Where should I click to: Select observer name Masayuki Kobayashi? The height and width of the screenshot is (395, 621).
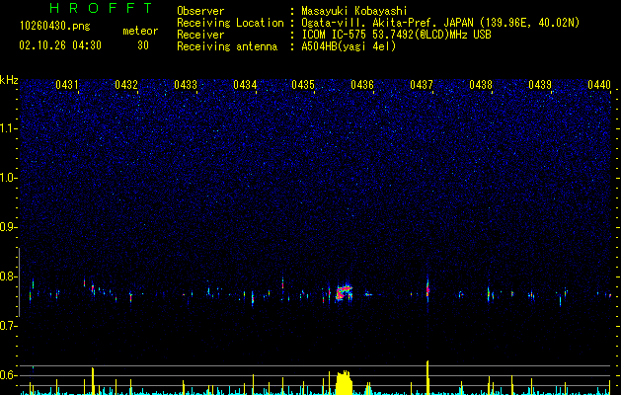pyautogui.click(x=354, y=11)
